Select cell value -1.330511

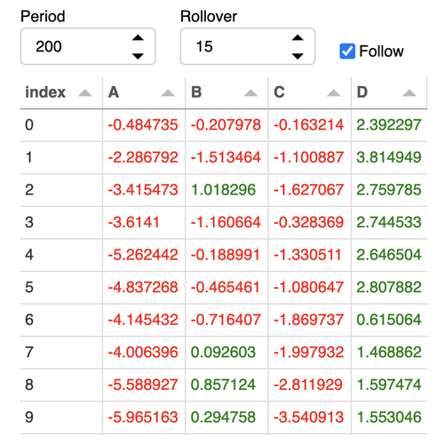point(307,255)
